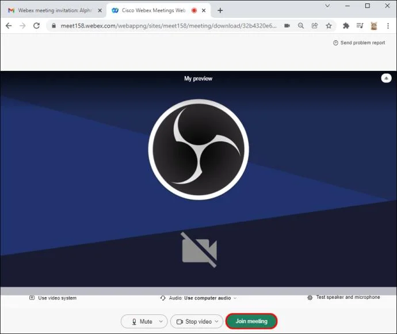Open the Chrome three-dot menu
Viewport: 397px width, 334px height.
tap(388, 25)
